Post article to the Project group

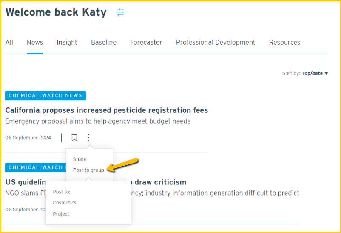tap(61, 214)
